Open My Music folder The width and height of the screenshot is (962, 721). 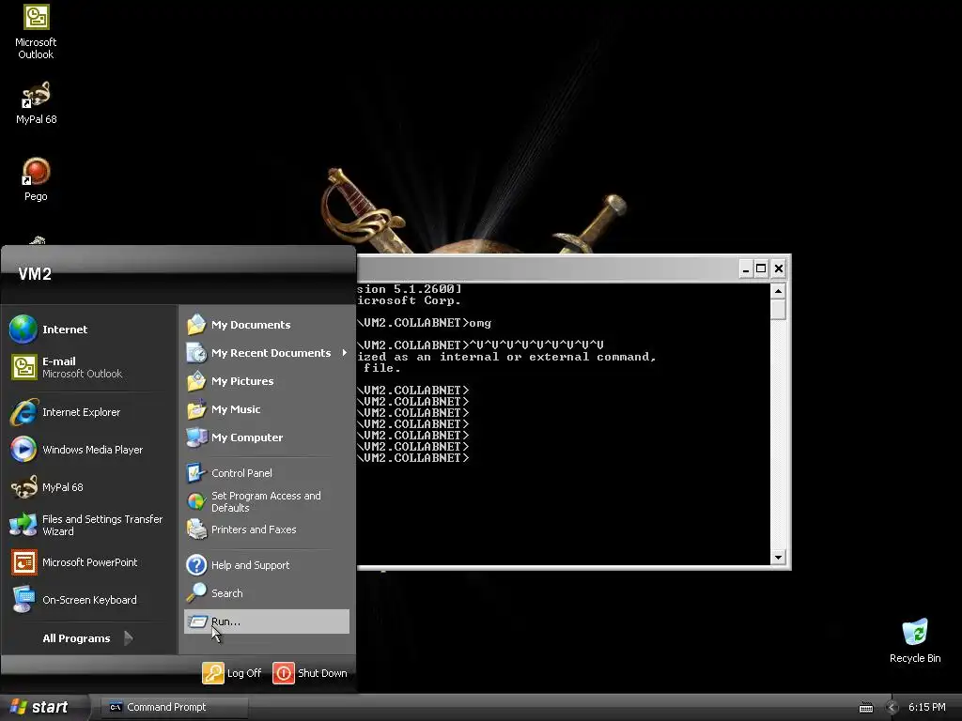click(x=266, y=409)
